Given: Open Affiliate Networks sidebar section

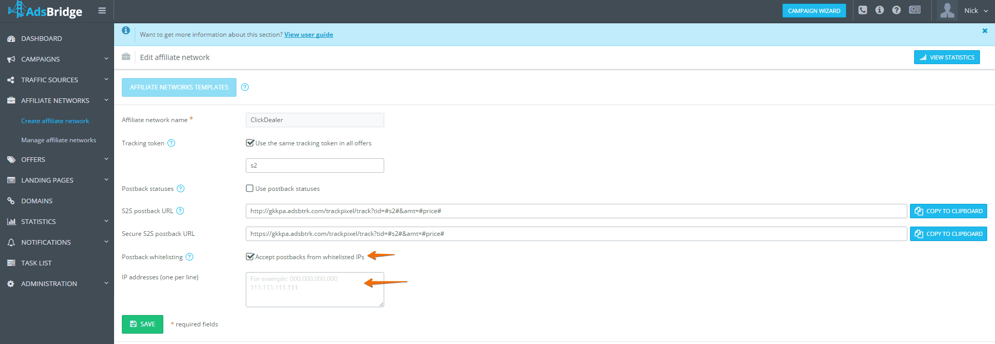Looking at the screenshot, I should (55, 101).
